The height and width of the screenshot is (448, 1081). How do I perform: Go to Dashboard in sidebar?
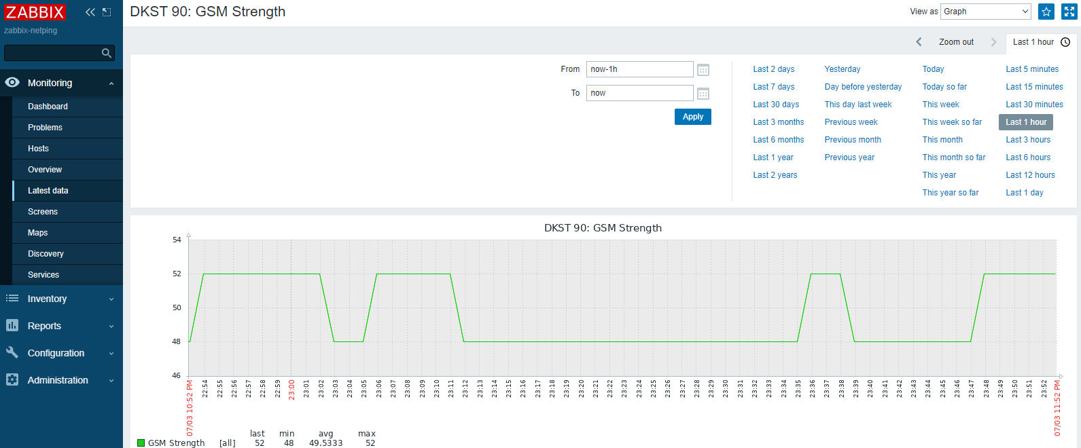[x=48, y=107]
